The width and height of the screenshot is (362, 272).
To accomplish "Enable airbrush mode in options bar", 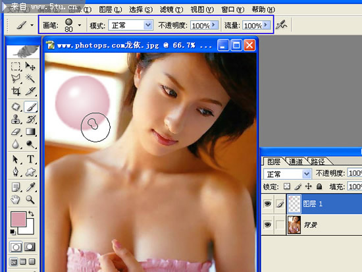I will point(282,25).
